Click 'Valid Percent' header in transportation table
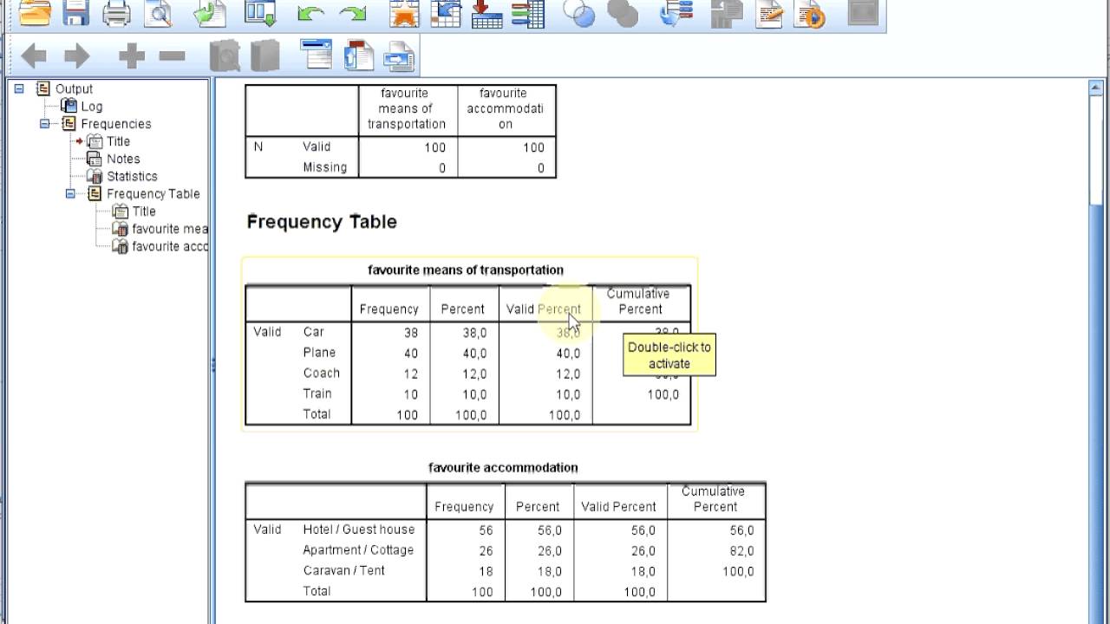This screenshot has width=1110, height=624. coord(544,309)
